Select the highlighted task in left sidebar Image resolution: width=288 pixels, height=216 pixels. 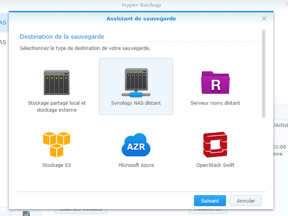[x=4, y=23]
